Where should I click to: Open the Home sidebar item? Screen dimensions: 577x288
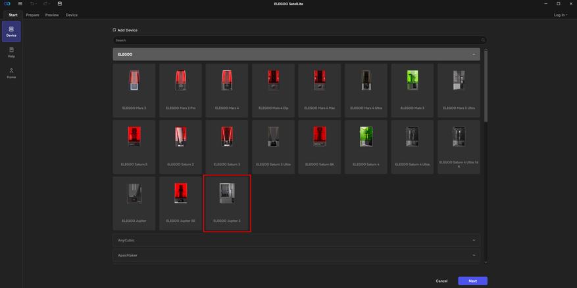(11, 73)
